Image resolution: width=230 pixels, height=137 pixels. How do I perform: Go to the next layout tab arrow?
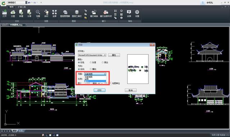tap(7, 131)
